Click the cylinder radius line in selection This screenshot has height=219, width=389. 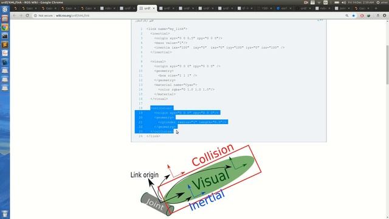(x=193, y=122)
